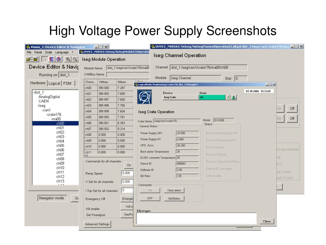
Task: Click the date-time display 01/10/2006
Action: [258, 91]
